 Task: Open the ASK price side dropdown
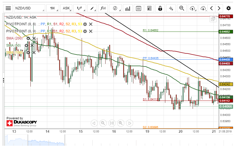pos(67,8)
